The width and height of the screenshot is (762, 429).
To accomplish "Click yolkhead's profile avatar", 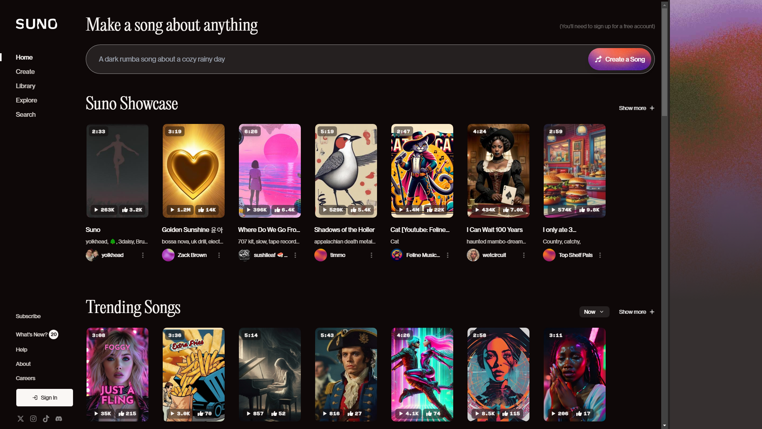I will 92,255.
